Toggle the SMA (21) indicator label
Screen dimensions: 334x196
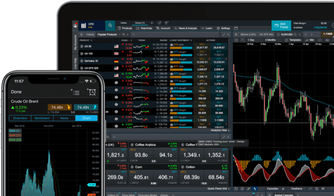(x=15, y=135)
